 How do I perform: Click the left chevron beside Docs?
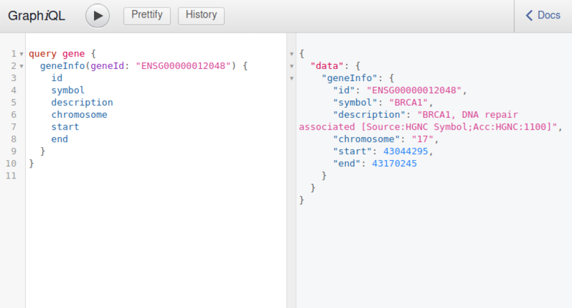point(529,15)
